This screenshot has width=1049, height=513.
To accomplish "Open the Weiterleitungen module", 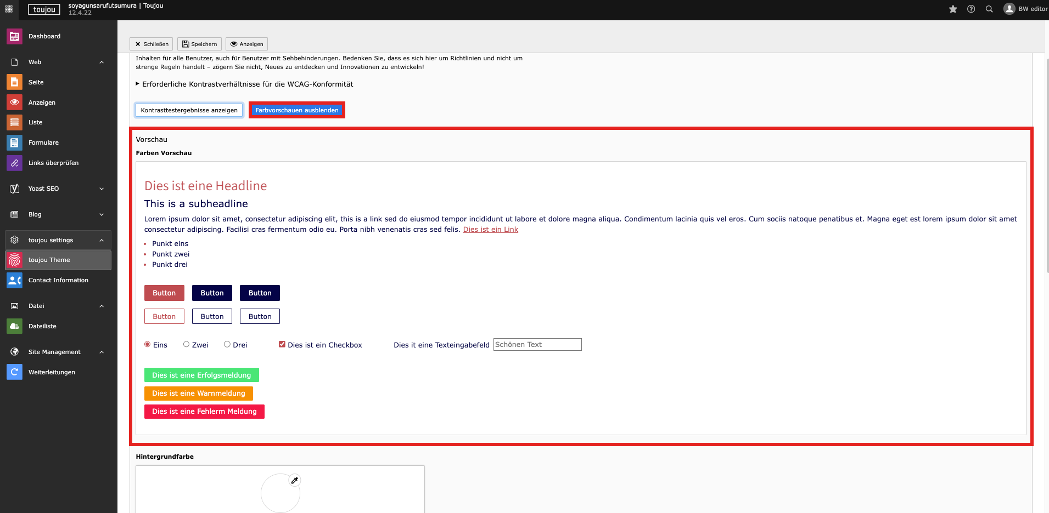I will pyautogui.click(x=52, y=372).
